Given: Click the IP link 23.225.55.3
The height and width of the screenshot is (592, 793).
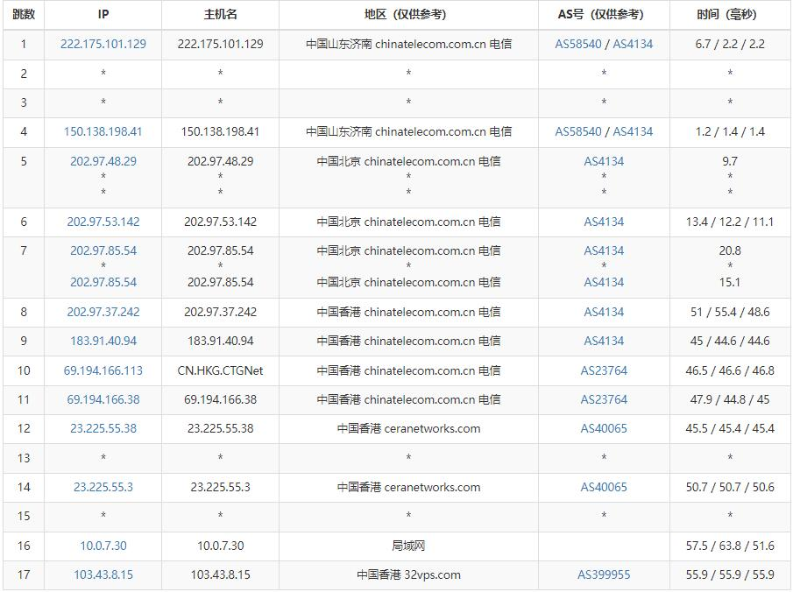Looking at the screenshot, I should (x=103, y=487).
